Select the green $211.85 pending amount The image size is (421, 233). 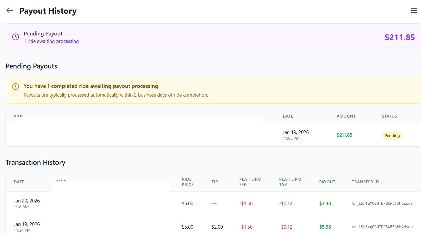[x=344, y=135]
